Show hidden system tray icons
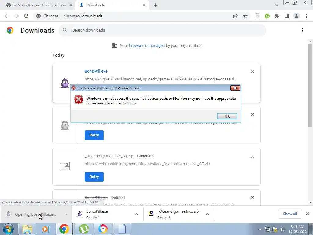Viewport: 313px width, 235px height. coord(260,229)
